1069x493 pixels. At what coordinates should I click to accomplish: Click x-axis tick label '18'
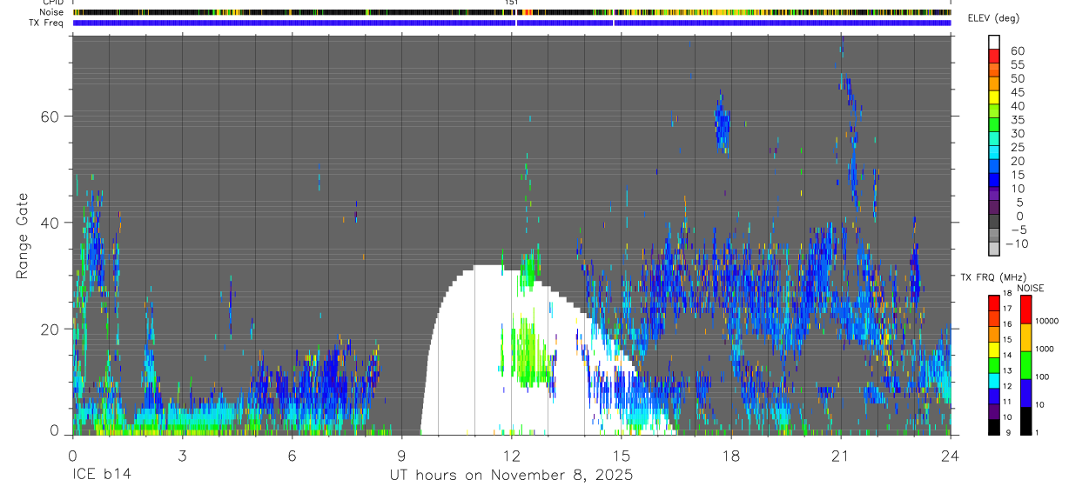pyautogui.click(x=731, y=456)
